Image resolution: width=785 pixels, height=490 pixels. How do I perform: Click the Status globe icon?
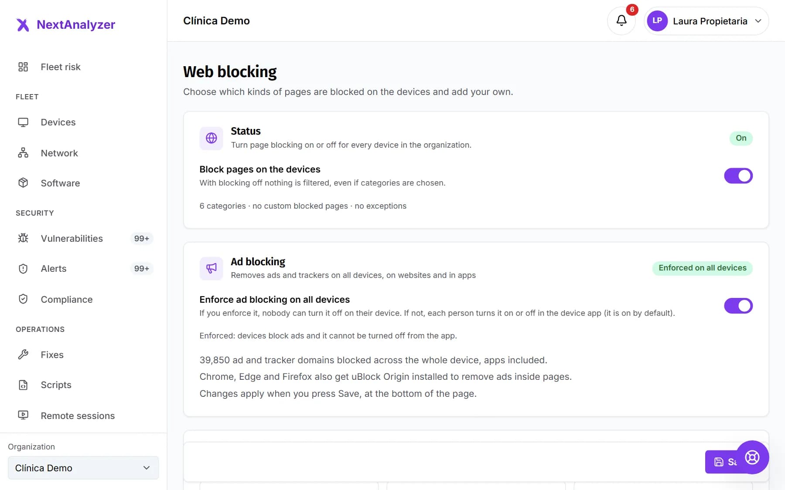pos(212,138)
